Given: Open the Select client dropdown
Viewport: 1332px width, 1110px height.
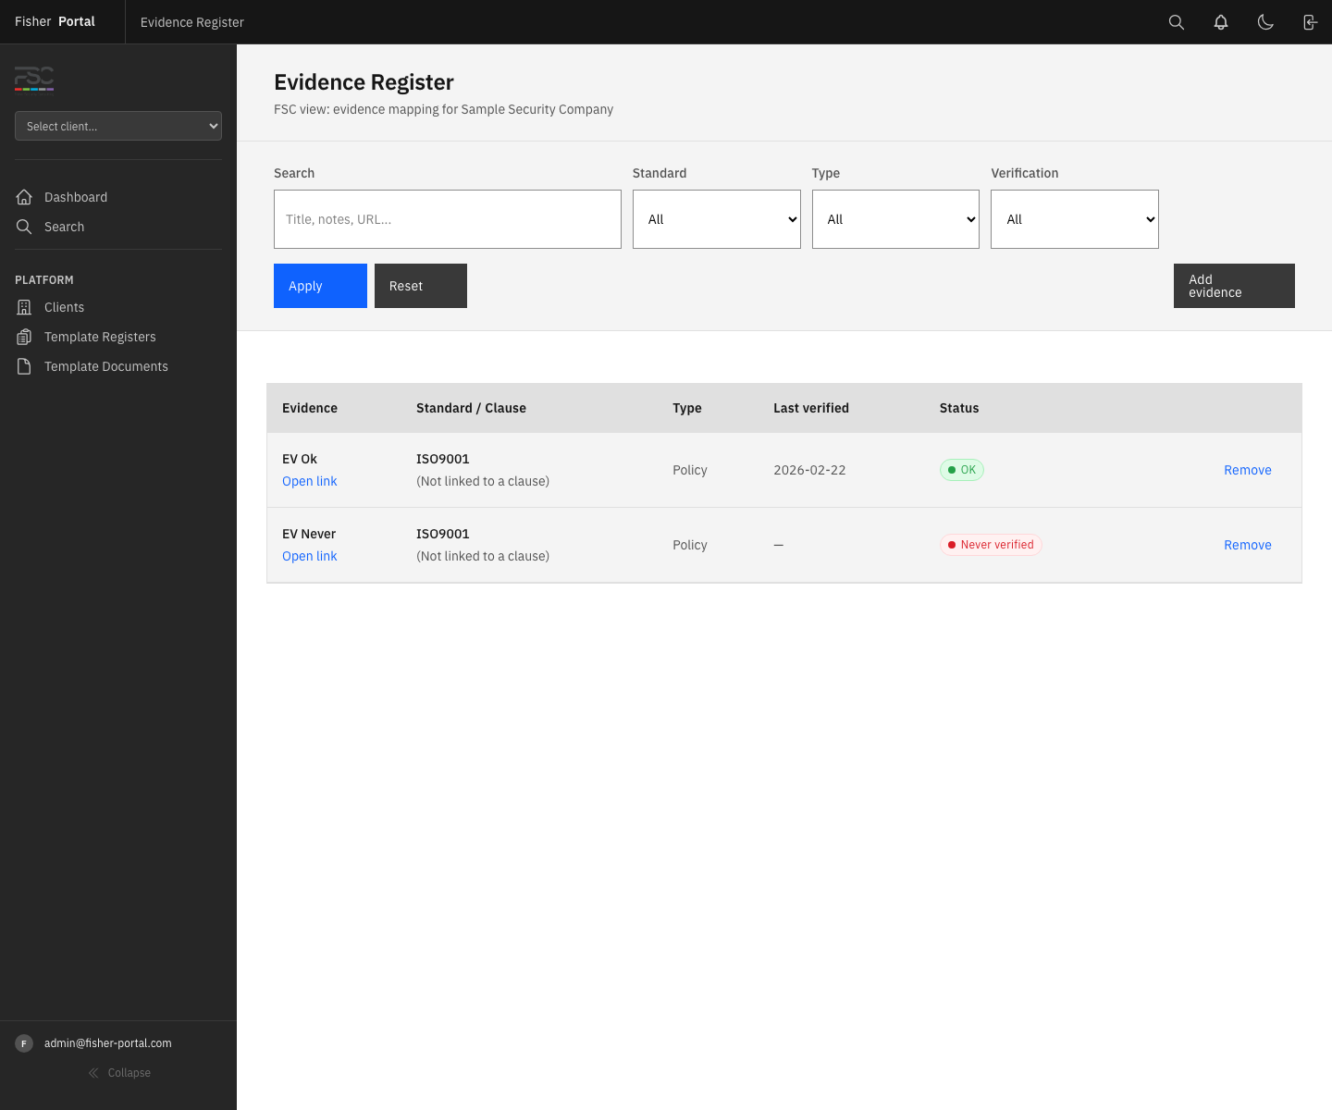Looking at the screenshot, I should pos(117,126).
